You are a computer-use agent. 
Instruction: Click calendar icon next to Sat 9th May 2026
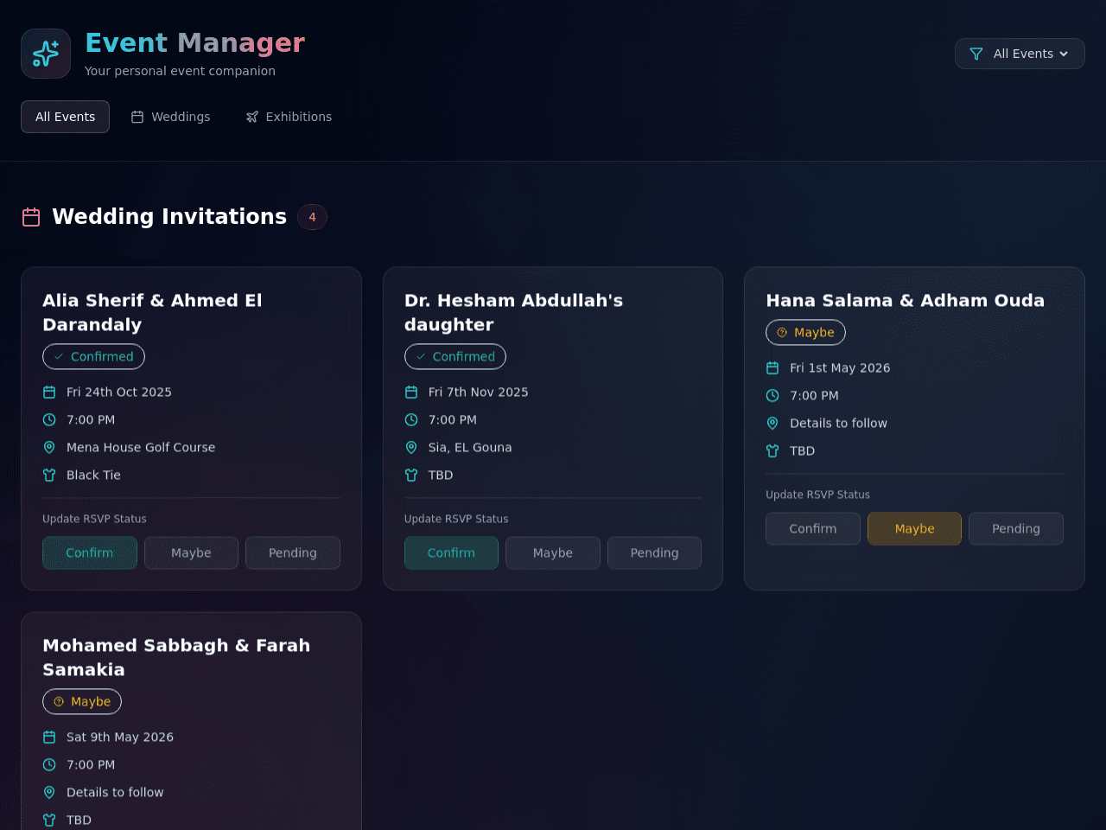click(49, 737)
